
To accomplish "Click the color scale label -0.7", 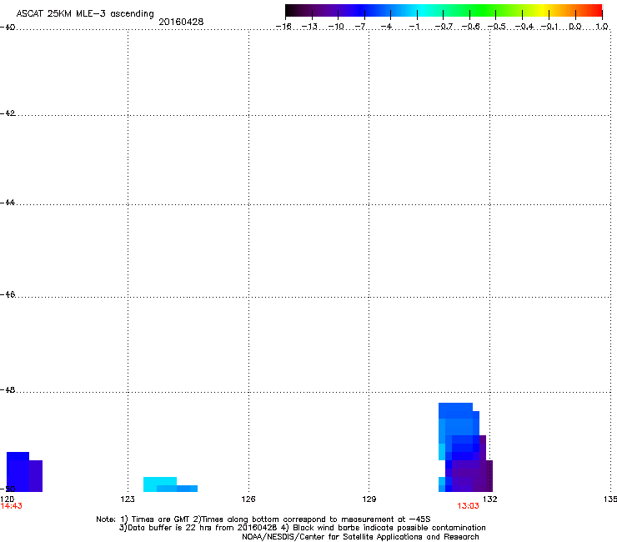I will (x=444, y=27).
